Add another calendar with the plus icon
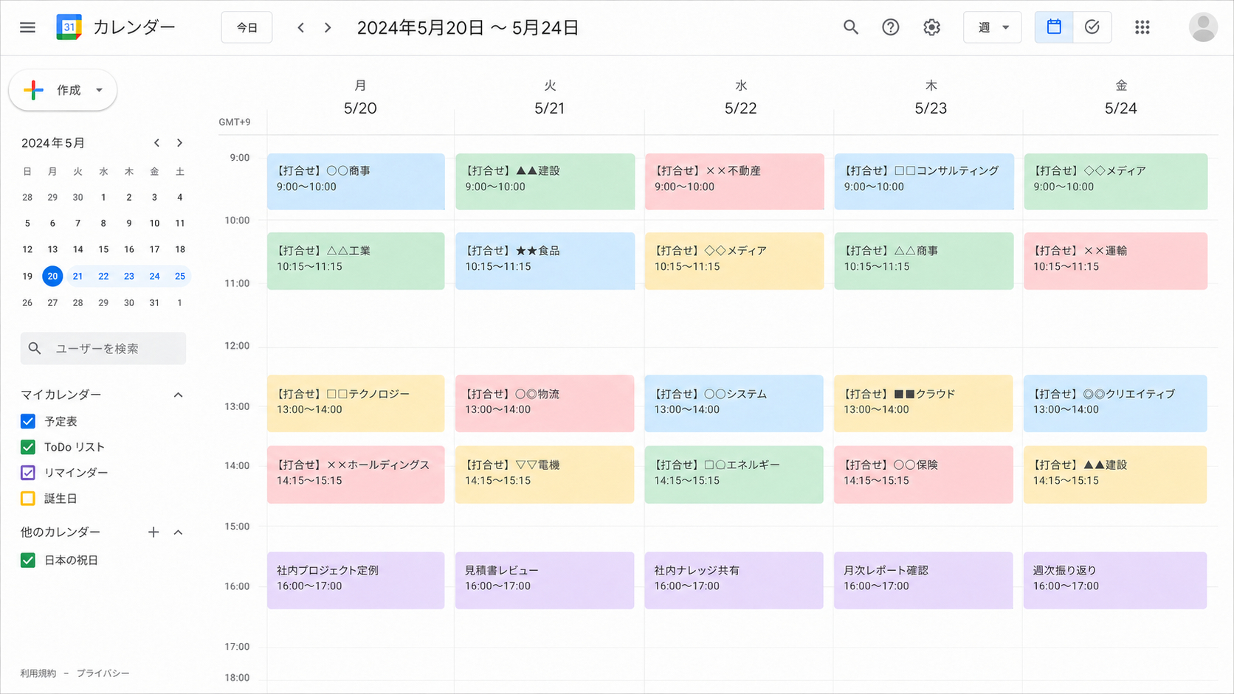This screenshot has width=1234, height=694. click(154, 532)
